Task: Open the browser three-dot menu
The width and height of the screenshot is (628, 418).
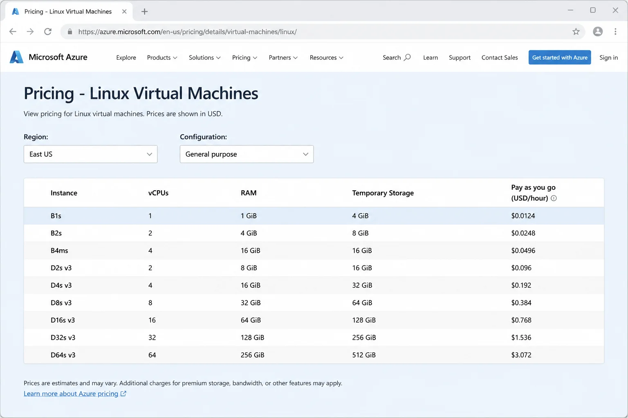Action: (615, 31)
